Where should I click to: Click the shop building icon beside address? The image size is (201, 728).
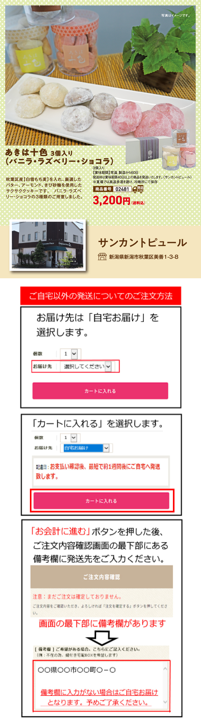pos(102,257)
